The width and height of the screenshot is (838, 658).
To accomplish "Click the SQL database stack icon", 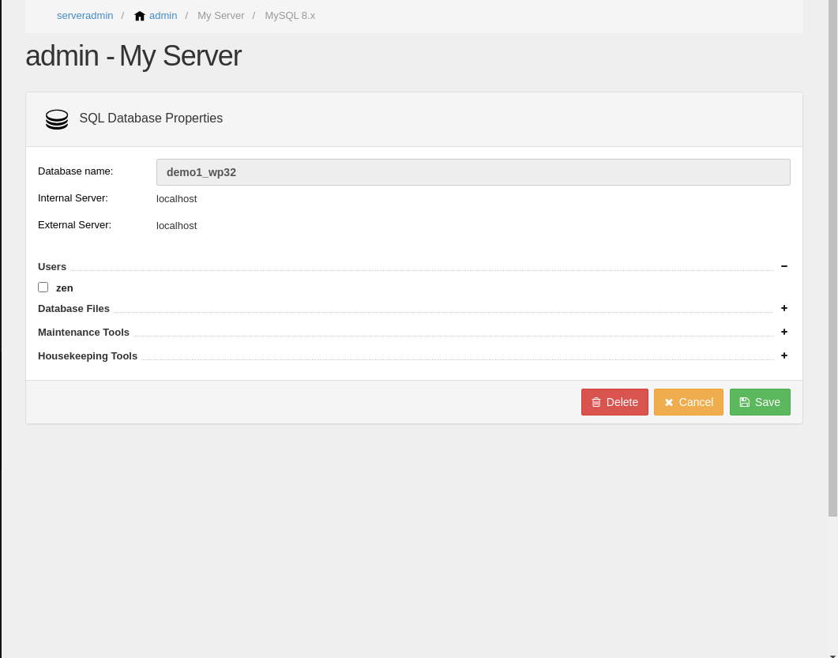I will click(x=57, y=119).
